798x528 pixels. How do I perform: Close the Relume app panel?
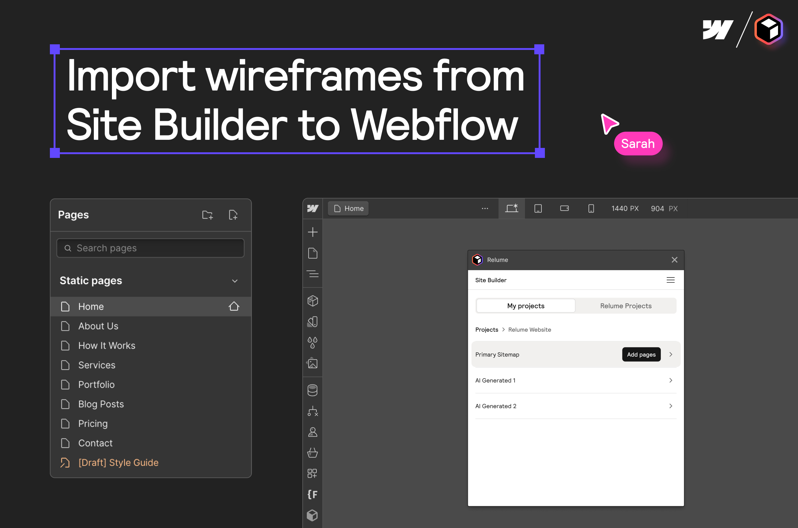coord(675,260)
